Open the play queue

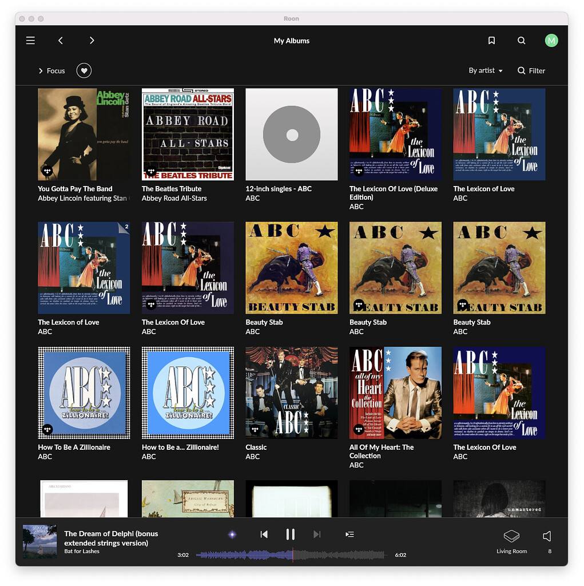coord(349,534)
